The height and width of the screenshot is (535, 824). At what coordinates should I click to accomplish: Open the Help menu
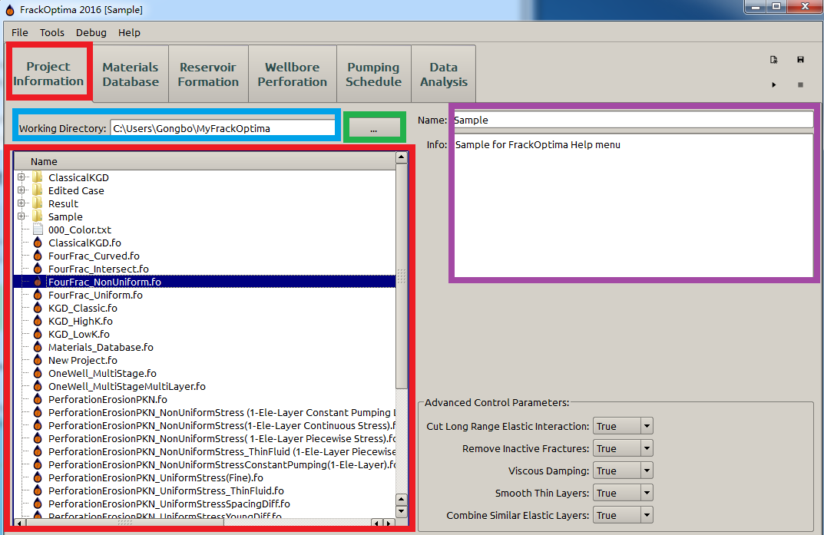pyautogui.click(x=129, y=32)
